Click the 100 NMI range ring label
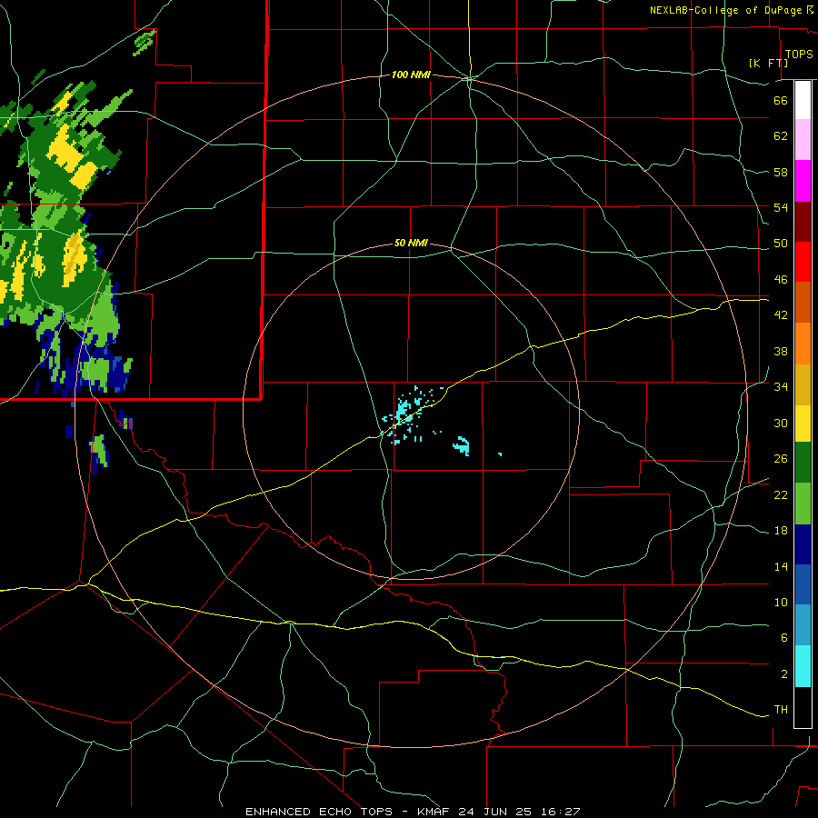This screenshot has height=818, width=818. [x=411, y=75]
